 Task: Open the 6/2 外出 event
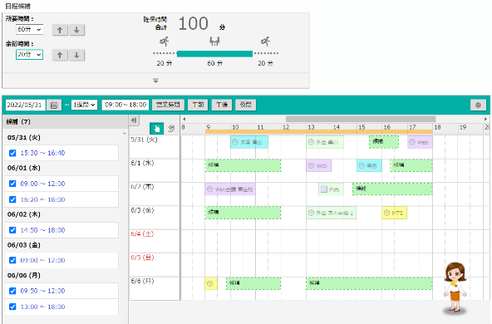point(331,189)
